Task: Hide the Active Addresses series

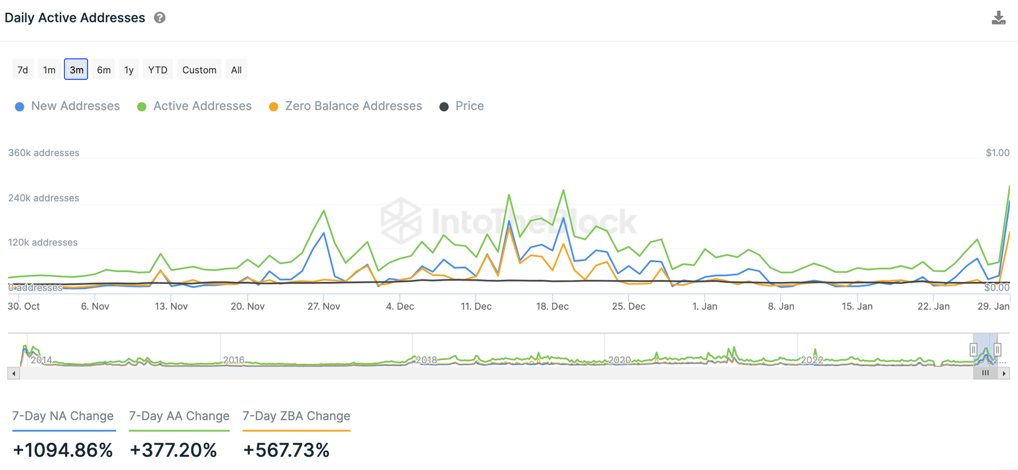Action: [195, 106]
